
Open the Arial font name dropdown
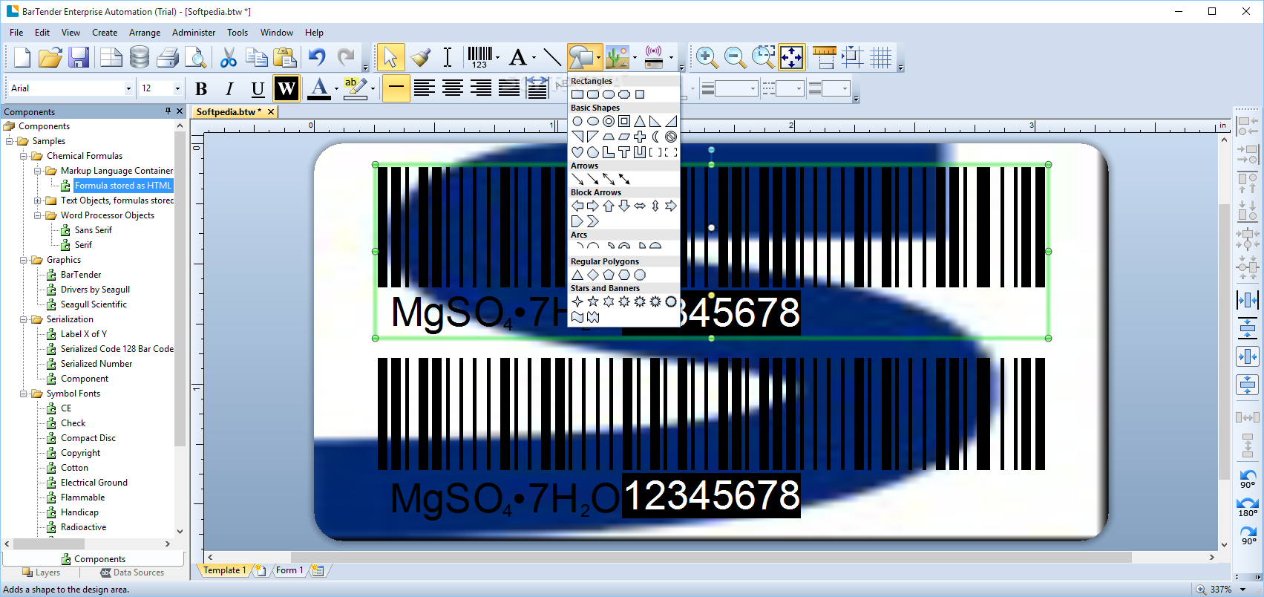tap(128, 88)
